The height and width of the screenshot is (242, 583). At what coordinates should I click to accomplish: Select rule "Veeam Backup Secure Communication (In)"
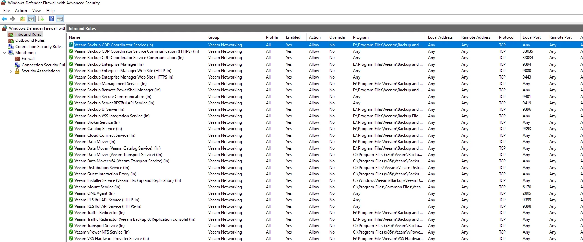tap(113, 97)
